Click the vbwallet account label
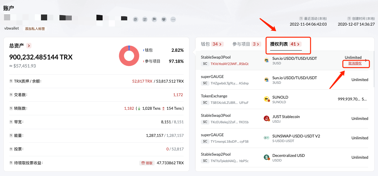 click(x=12, y=28)
